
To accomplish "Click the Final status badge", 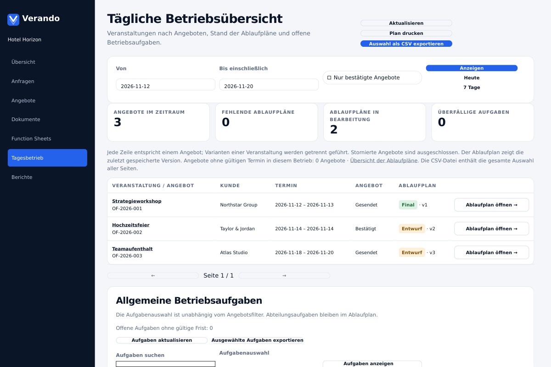I will coord(408,205).
